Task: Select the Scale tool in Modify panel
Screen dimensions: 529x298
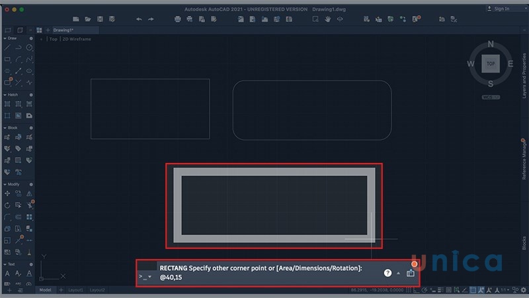Action: click(x=7, y=240)
